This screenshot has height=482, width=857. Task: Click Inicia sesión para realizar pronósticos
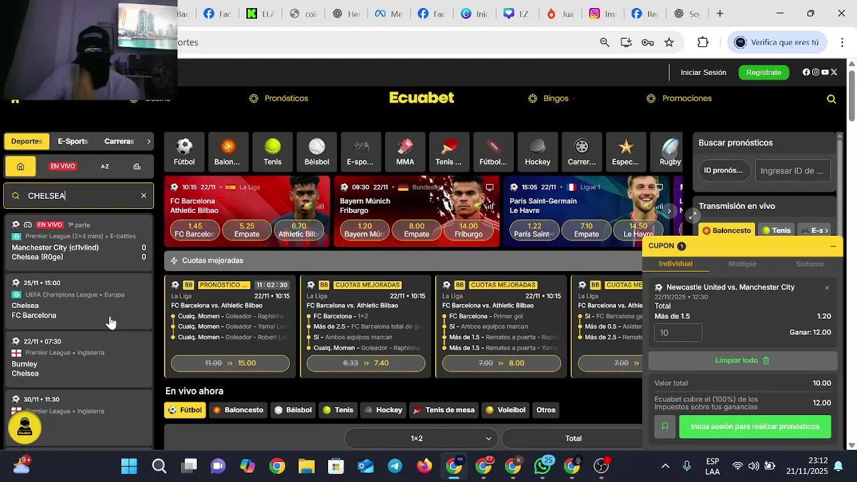point(755,426)
